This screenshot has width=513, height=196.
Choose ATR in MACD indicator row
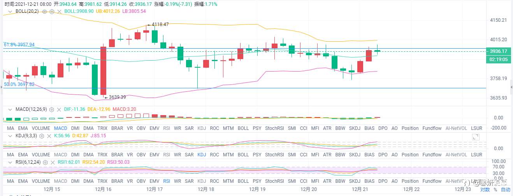(x=327, y=128)
